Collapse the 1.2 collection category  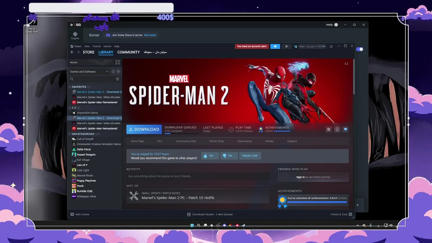[70, 108]
